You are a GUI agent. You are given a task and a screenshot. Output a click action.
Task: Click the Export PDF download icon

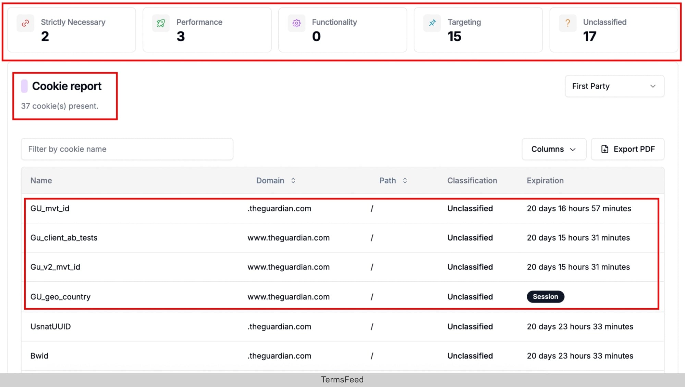point(605,149)
